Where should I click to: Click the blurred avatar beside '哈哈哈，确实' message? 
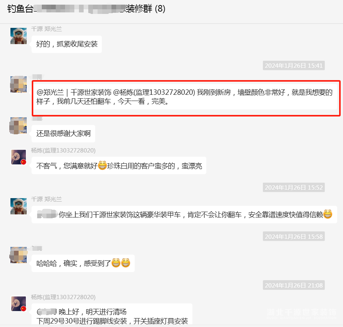point(19,255)
